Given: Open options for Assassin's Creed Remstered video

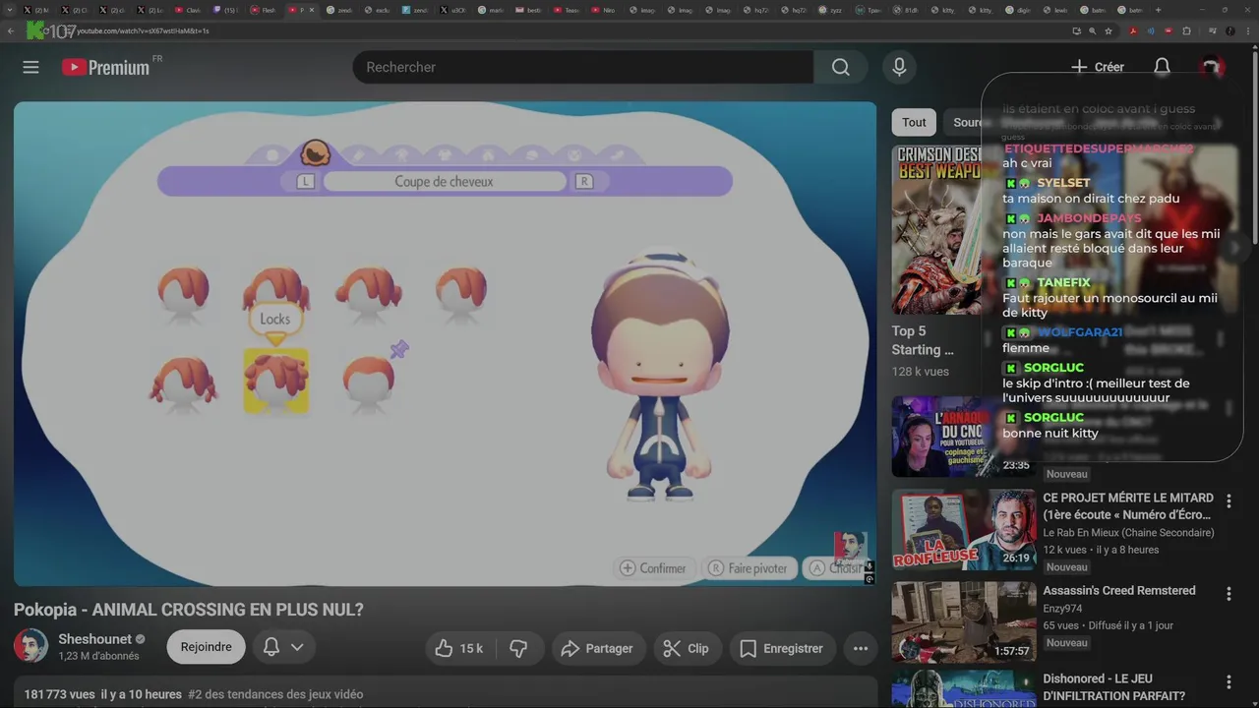Looking at the screenshot, I should [1229, 594].
